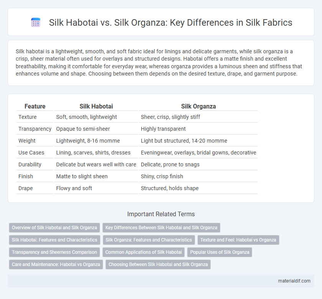322x299 pixels.
Task: Select the 'Finish' row label
Action: pos(26,176)
